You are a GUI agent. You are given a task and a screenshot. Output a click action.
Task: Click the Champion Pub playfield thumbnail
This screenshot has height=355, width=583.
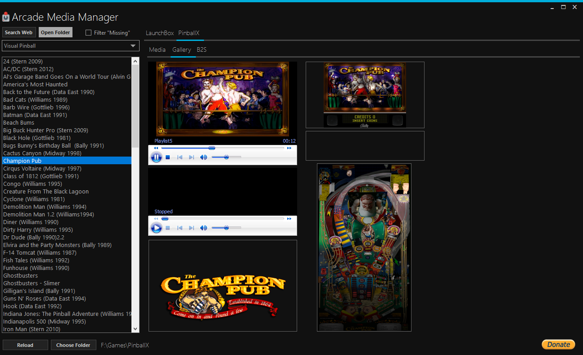[364, 247]
